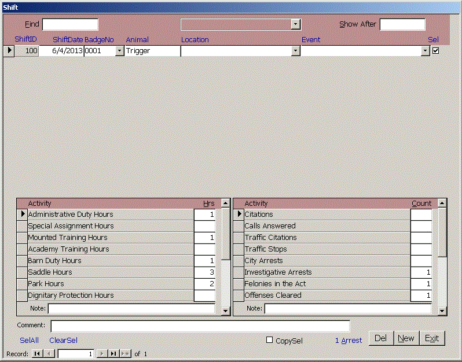Click Mounted Training Hours activity label
Image resolution: width=462 pixels, height=362 pixels.
(x=68, y=238)
